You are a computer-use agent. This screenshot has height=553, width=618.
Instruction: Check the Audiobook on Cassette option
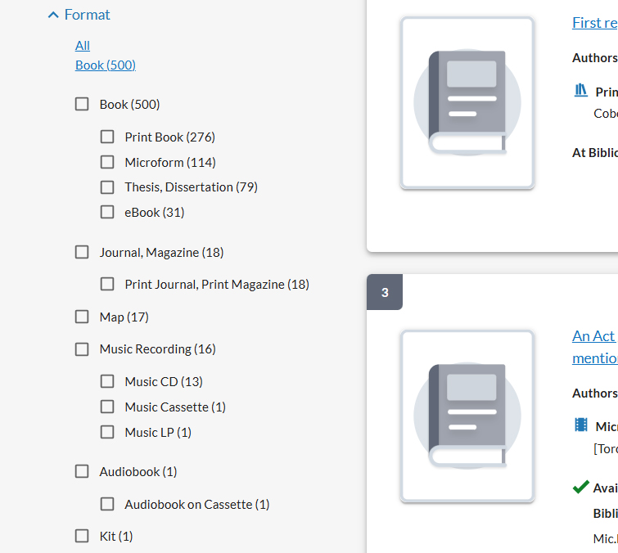click(107, 504)
